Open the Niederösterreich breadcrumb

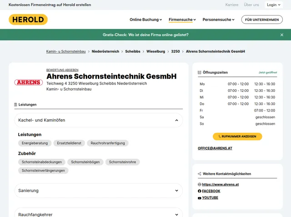point(105,51)
